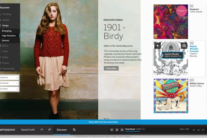
Task: Click the connect rings icon on Captain Murphy cover
Action: [x=184, y=46]
